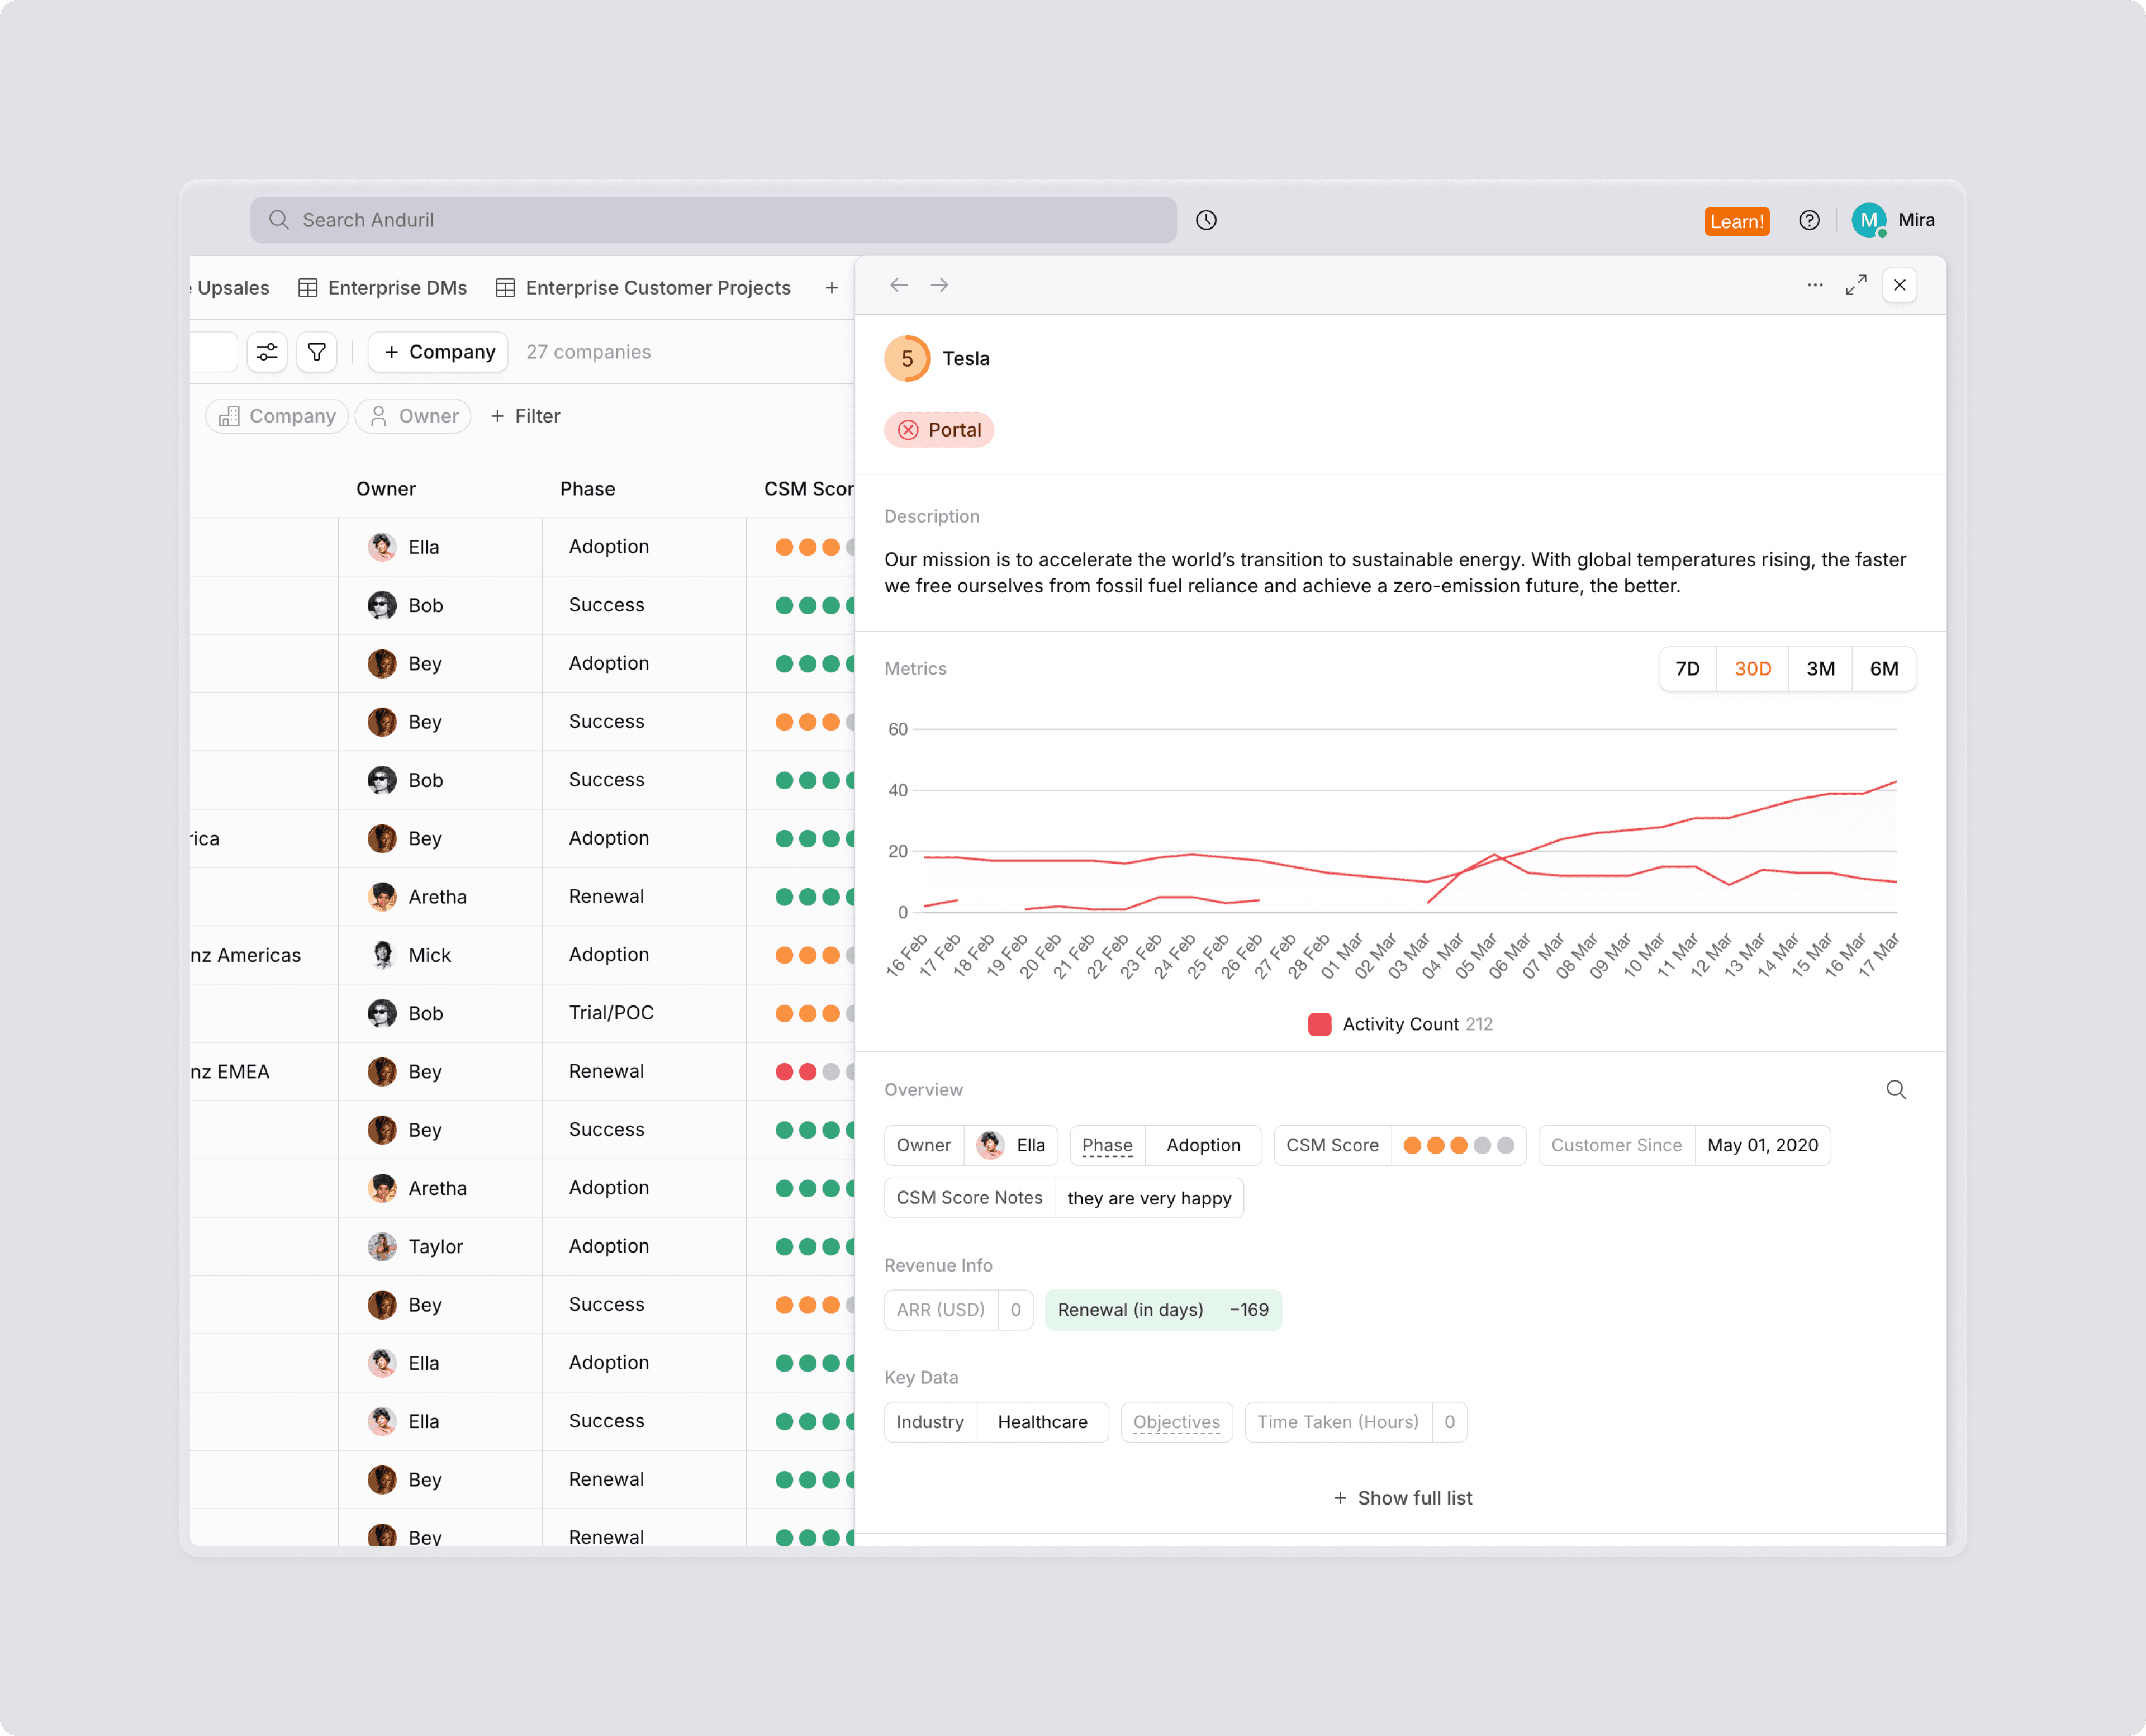Search the Overview section magnifier icon
Image resolution: width=2146 pixels, height=1736 pixels.
[x=1896, y=1090]
